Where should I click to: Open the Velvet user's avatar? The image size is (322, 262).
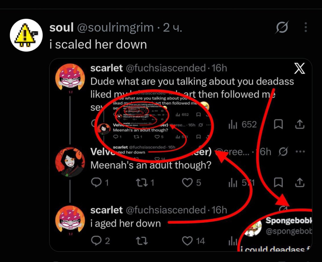[x=70, y=162]
